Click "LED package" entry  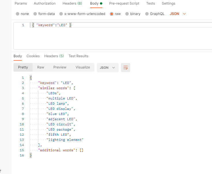point(60,129)
